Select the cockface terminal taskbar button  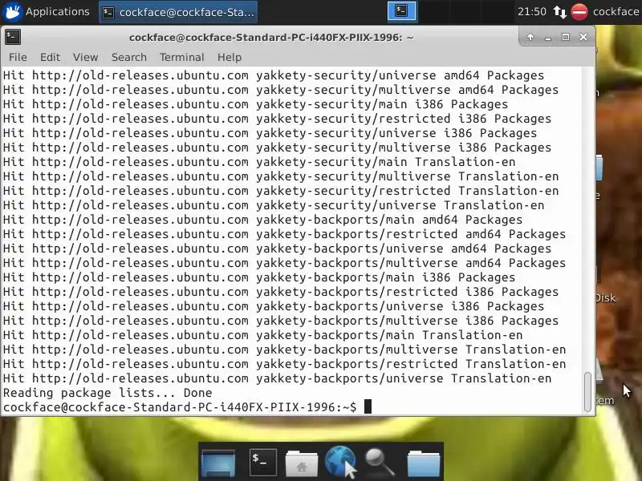[178, 12]
